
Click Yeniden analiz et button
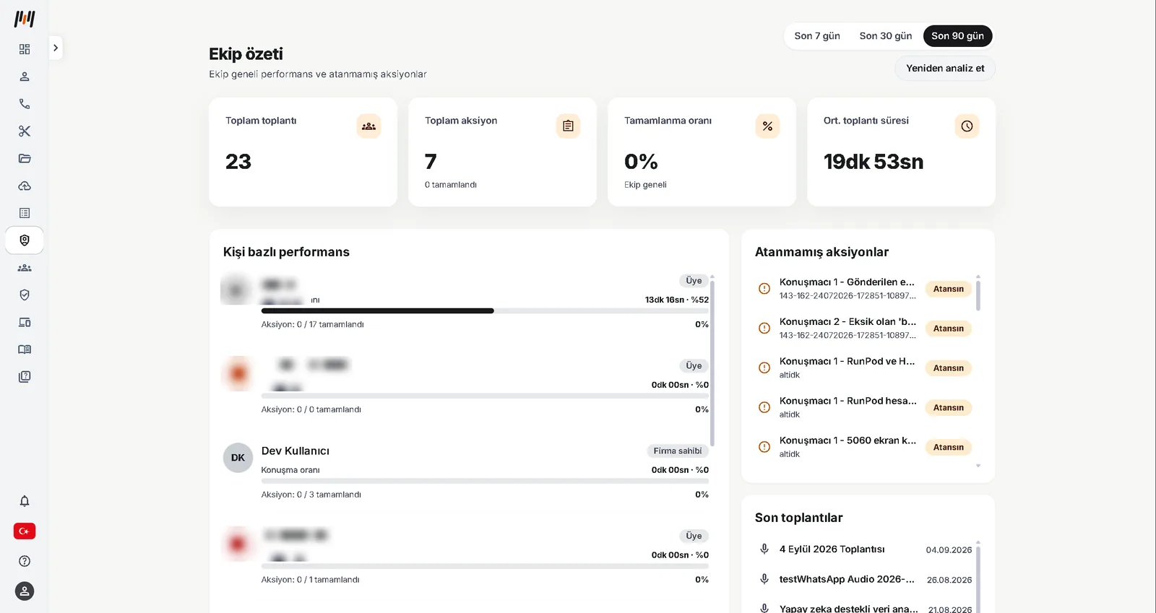pos(945,69)
